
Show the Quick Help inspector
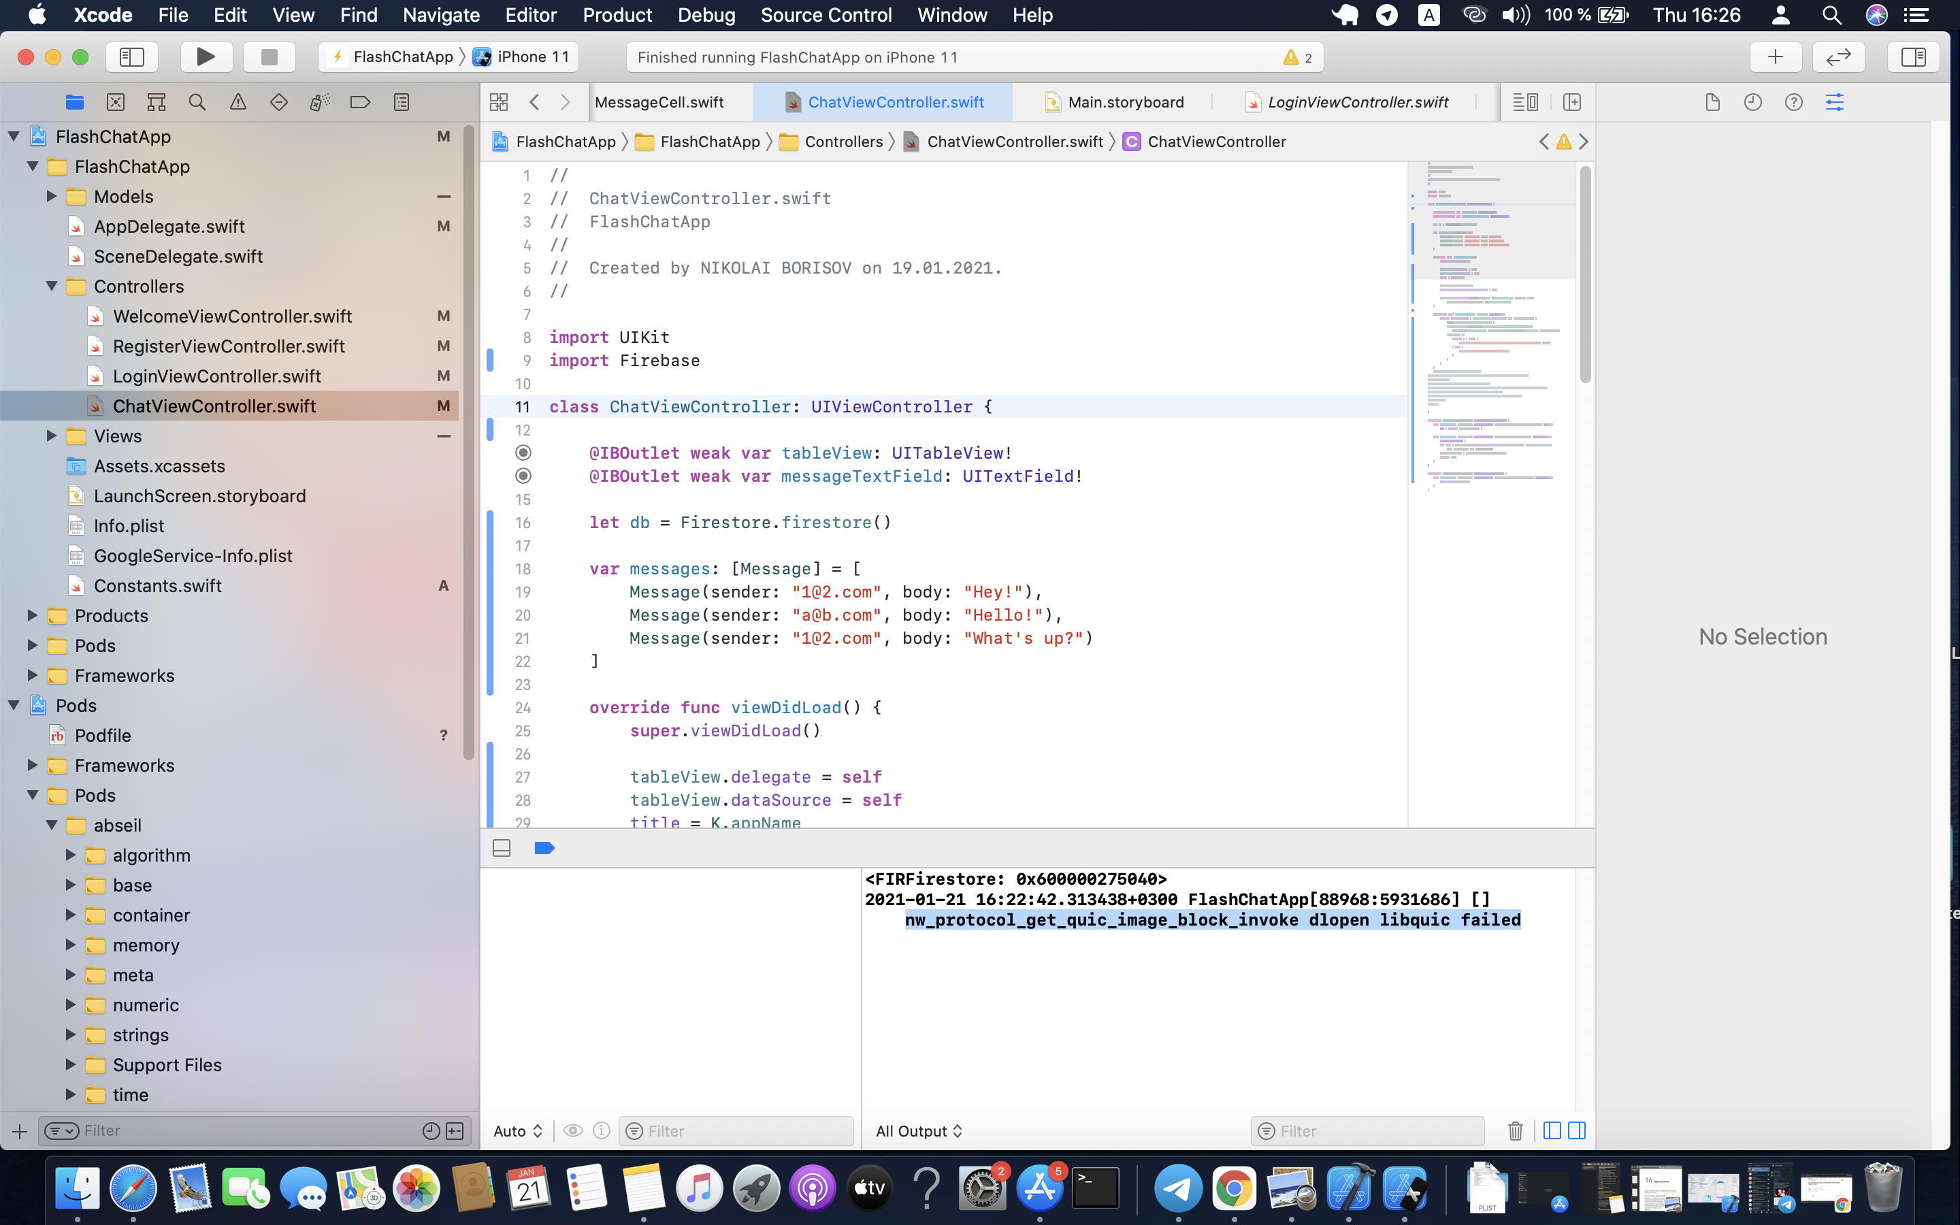(1794, 102)
